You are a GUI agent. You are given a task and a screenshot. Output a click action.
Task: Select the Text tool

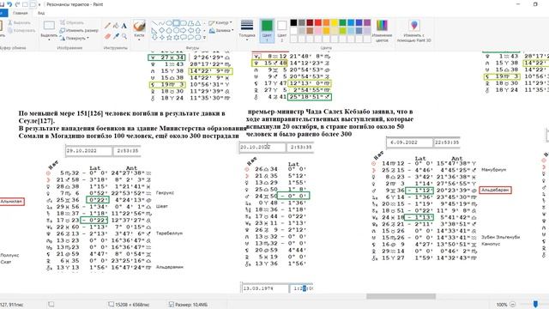tap(124, 26)
